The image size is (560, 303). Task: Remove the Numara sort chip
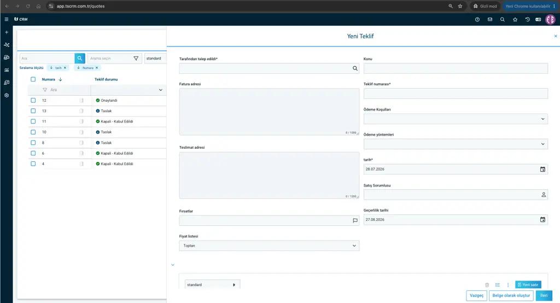(x=97, y=67)
